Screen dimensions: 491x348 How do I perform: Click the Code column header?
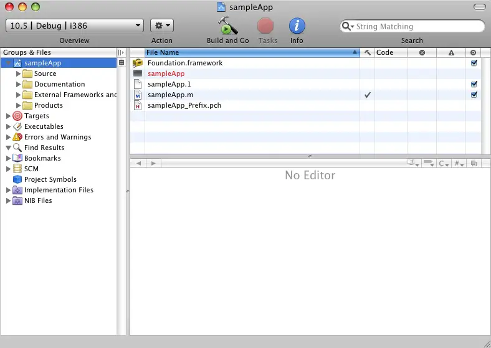pyautogui.click(x=391, y=52)
